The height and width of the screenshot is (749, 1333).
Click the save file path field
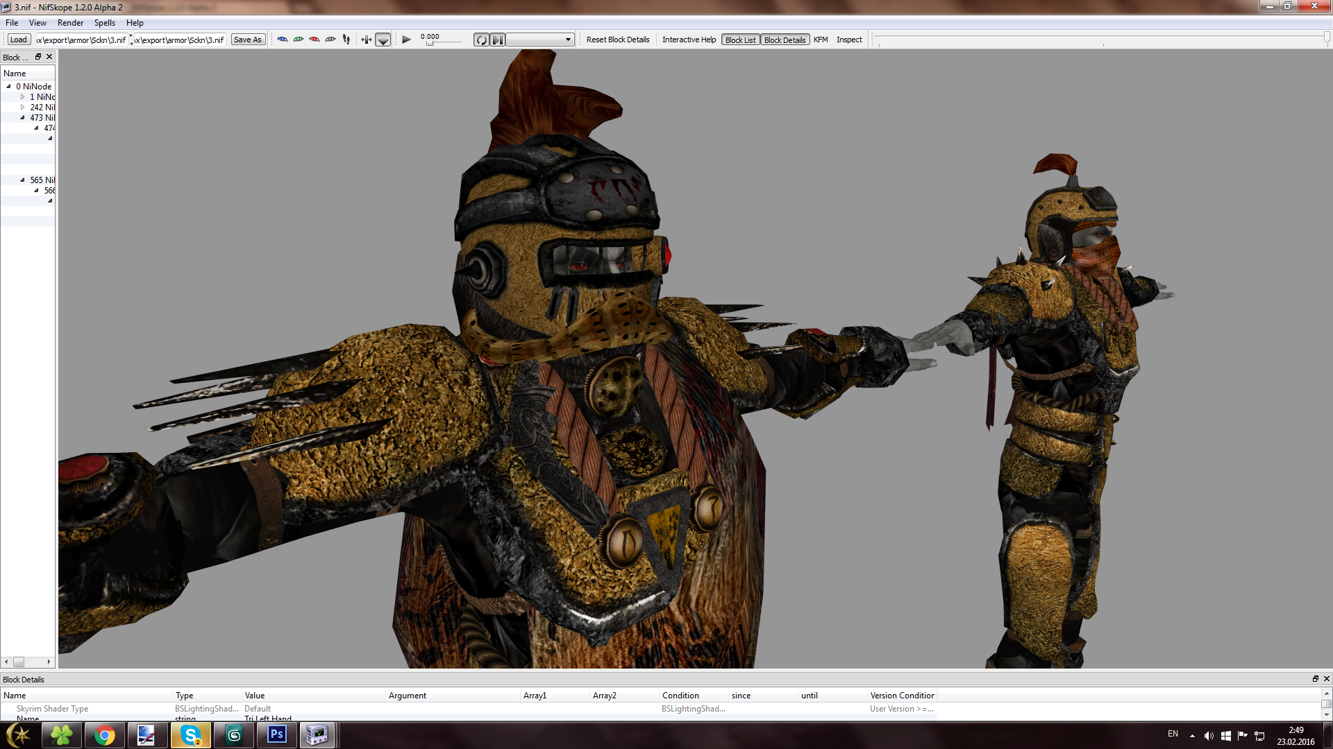179,40
